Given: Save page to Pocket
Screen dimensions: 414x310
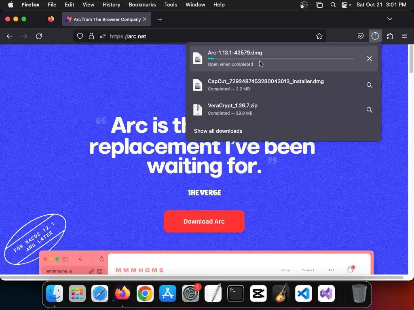Looking at the screenshot, I should [x=360, y=36].
